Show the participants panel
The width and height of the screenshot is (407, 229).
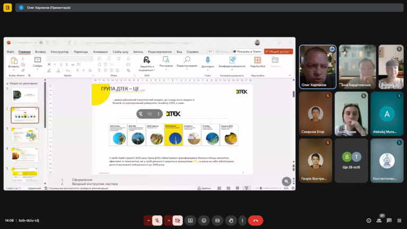(379, 221)
